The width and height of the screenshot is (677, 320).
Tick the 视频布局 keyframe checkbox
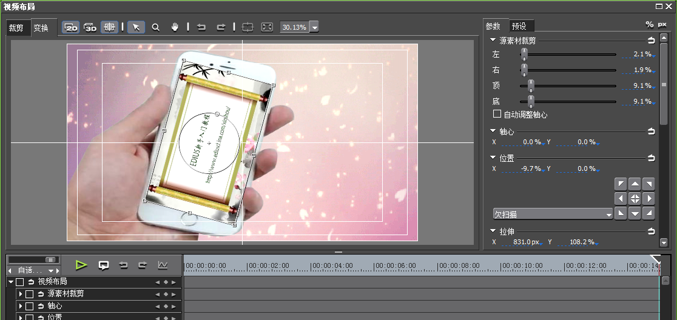click(20, 282)
